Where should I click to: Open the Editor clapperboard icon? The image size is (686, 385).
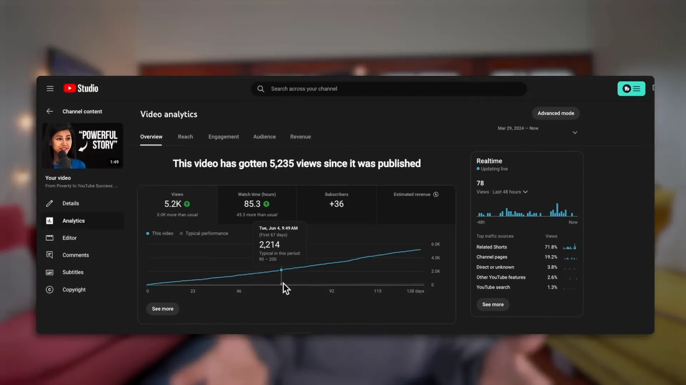coord(49,238)
